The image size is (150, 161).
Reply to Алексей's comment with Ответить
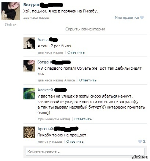(83, 119)
